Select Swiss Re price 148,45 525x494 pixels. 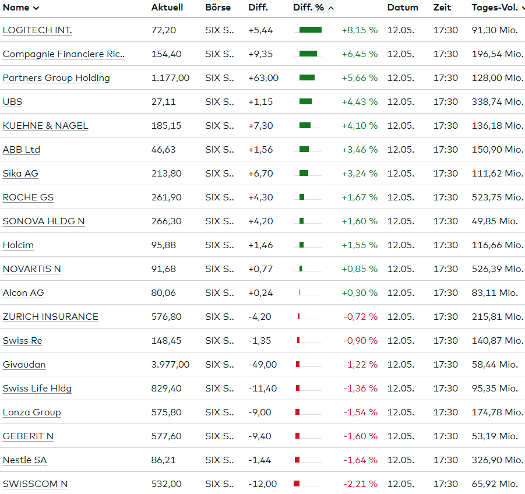coord(167,340)
